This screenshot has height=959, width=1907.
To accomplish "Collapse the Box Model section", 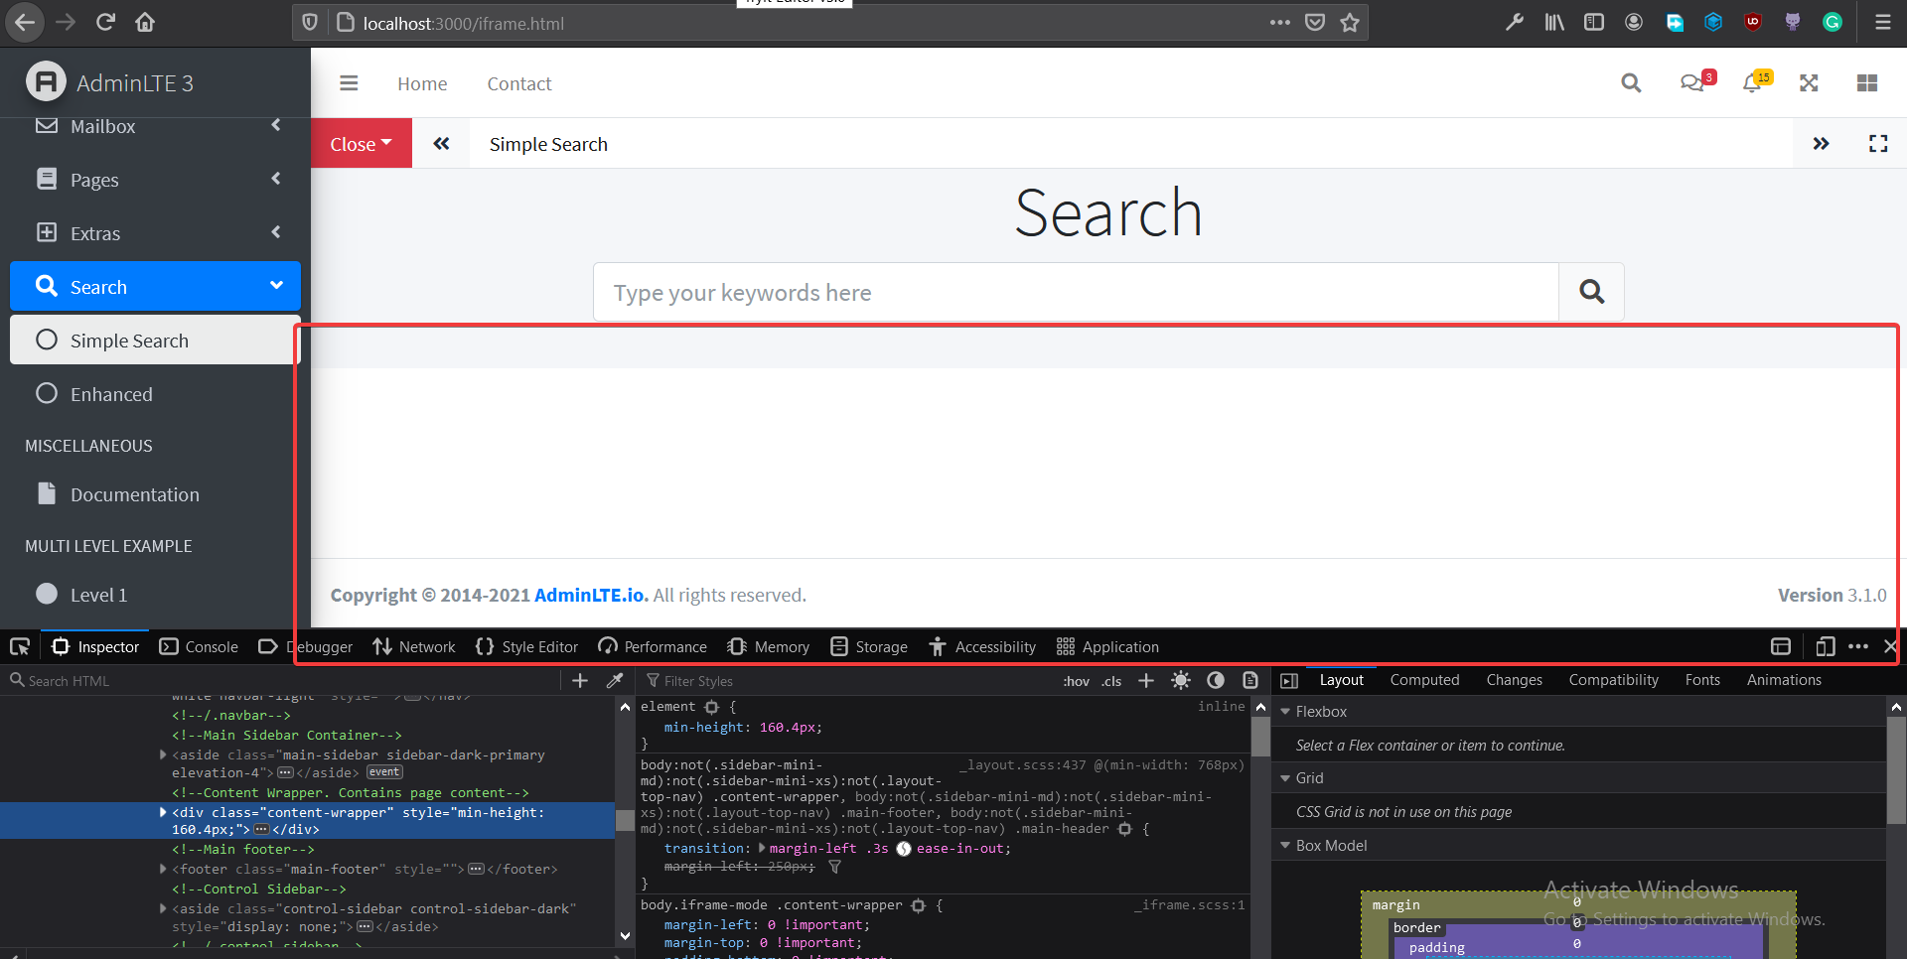I will click(1284, 845).
